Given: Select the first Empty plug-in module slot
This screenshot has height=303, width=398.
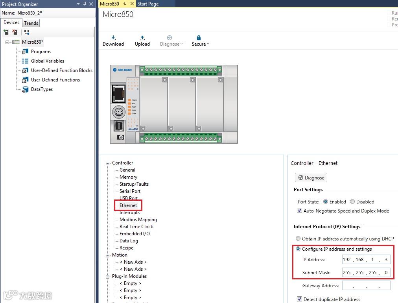Looking at the screenshot, I should [130, 283].
